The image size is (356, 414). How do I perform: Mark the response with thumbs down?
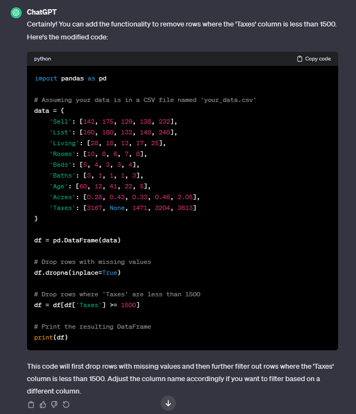(54, 404)
